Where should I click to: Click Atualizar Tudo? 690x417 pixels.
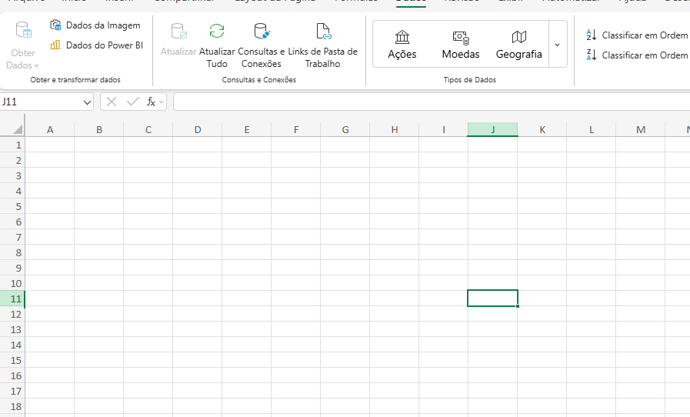(217, 45)
